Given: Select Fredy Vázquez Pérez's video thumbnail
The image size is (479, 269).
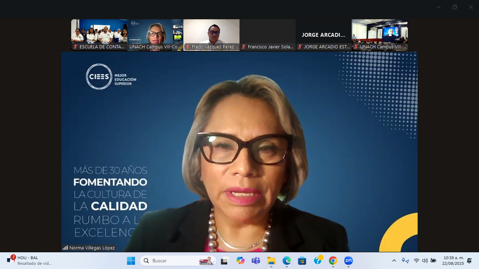Looking at the screenshot, I should 211,35.
